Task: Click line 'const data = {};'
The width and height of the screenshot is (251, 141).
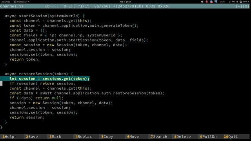Action: point(28,31)
